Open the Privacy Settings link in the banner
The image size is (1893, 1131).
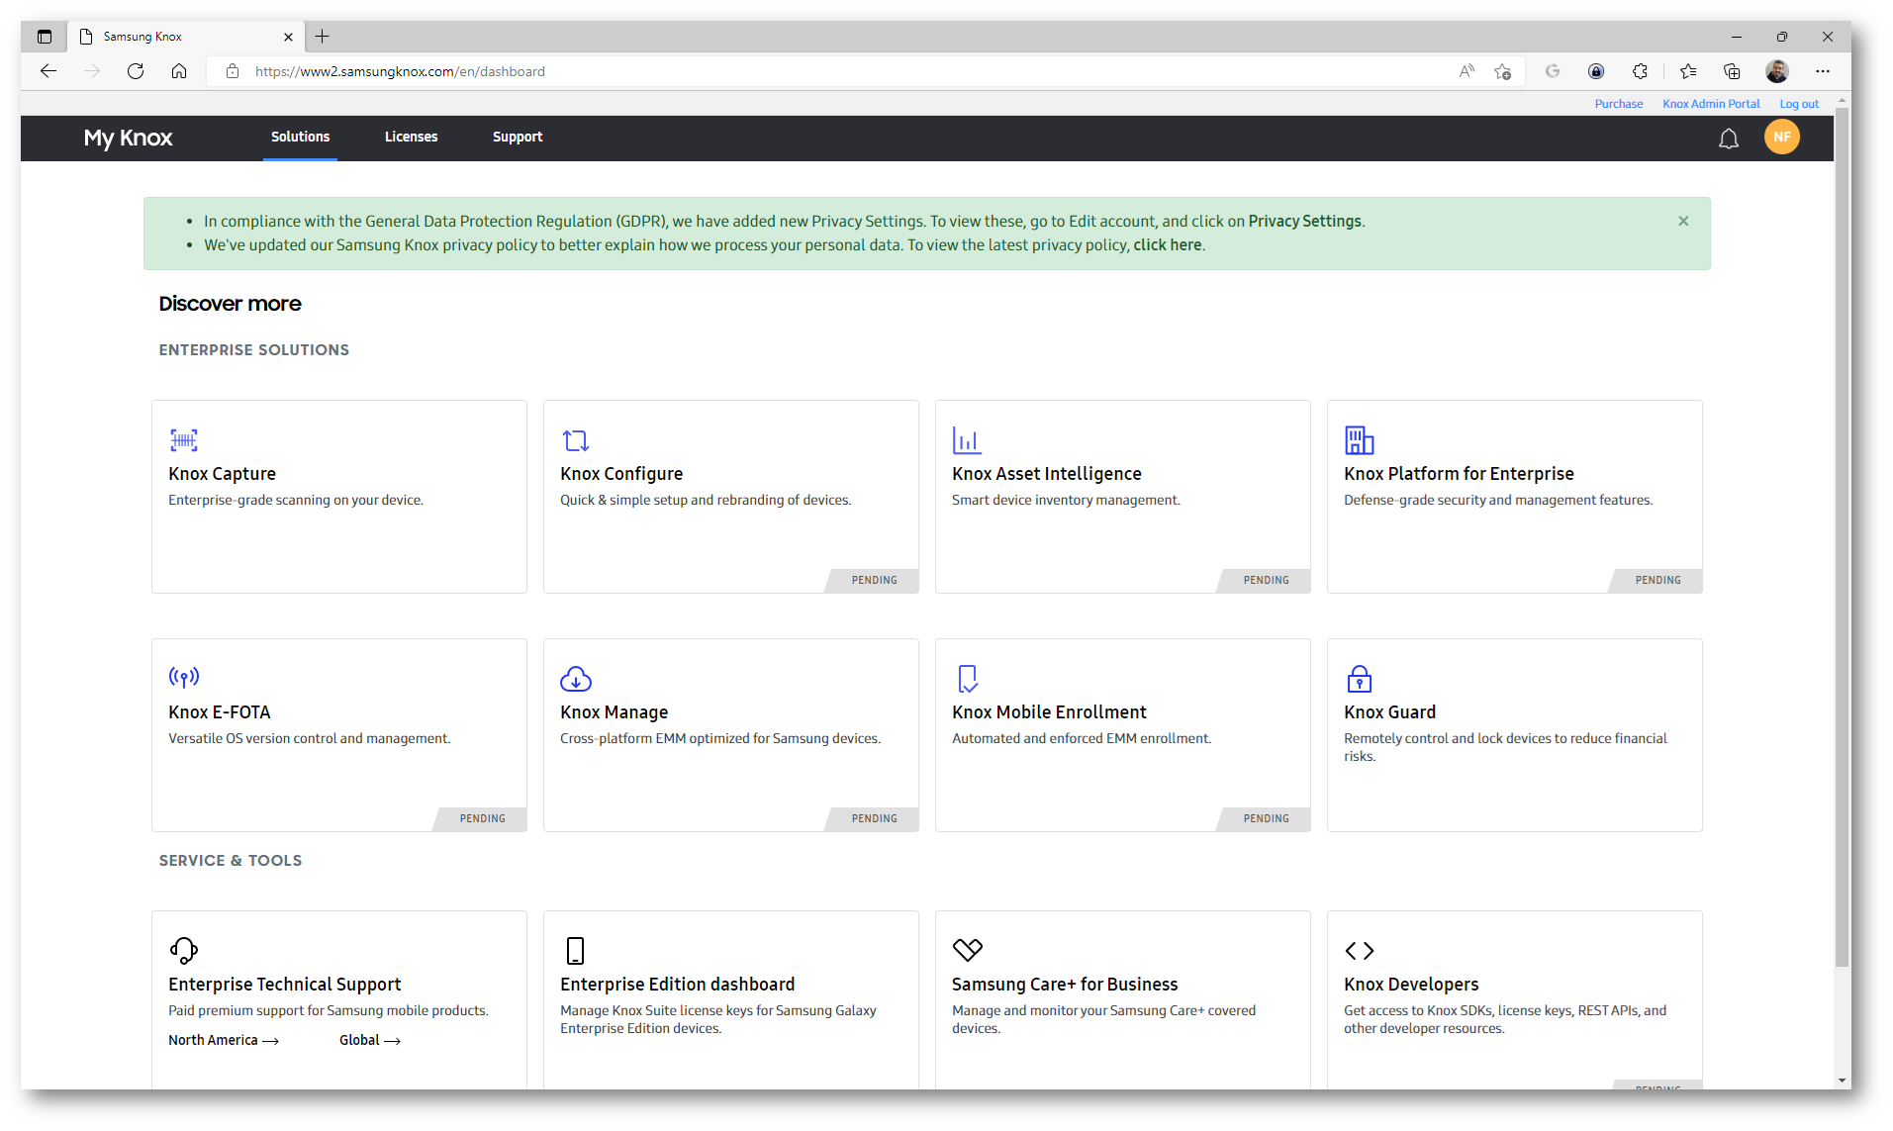(1304, 222)
